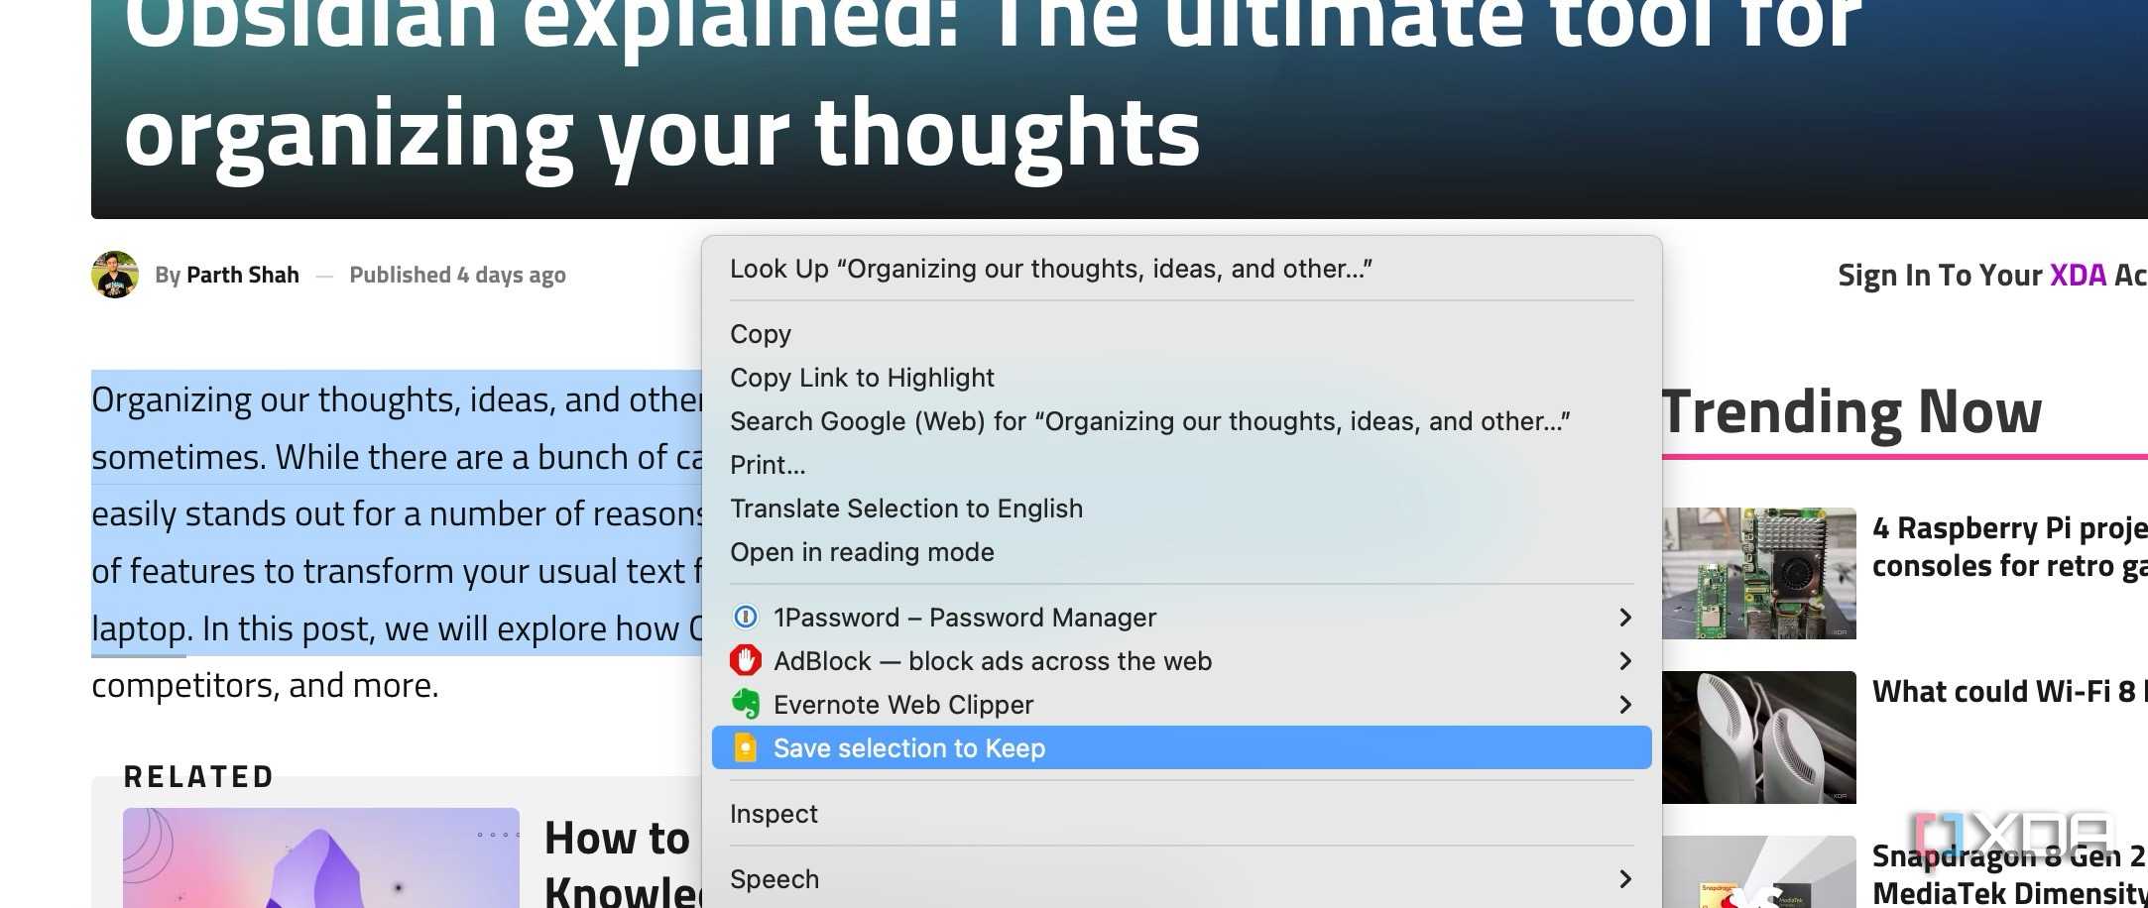Click the Evernote elephant icon
This screenshot has height=908, width=2148.
[x=745, y=704]
